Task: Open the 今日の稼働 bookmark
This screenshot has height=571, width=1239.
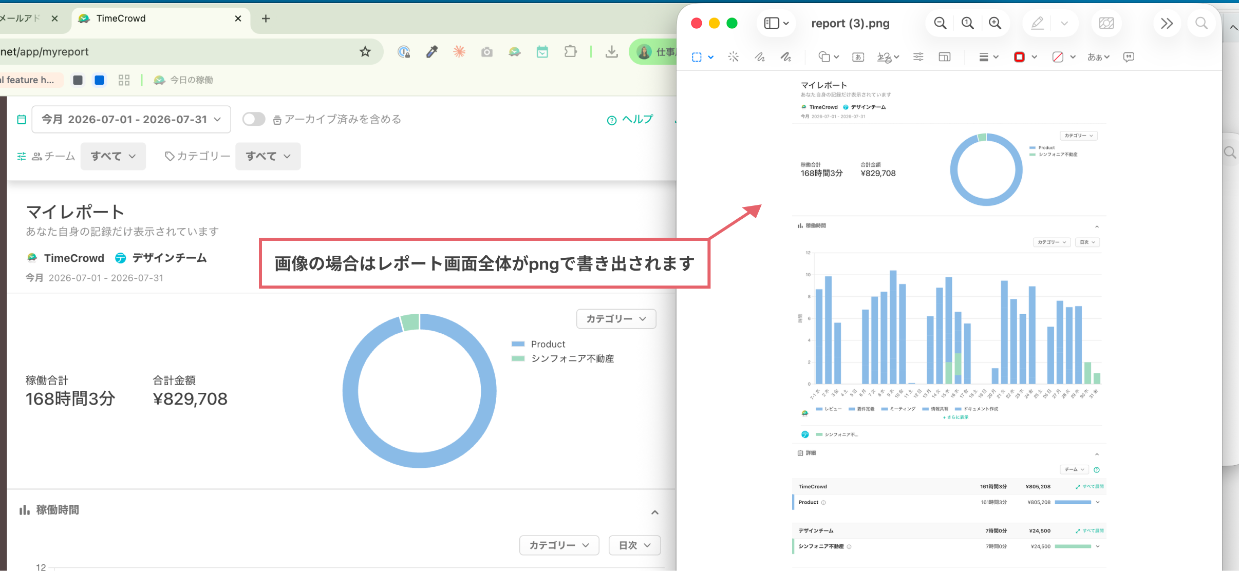Action: 183,80
